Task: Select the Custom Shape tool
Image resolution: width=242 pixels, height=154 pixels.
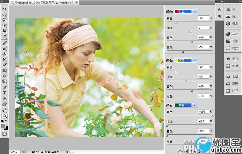Action: click(5, 104)
